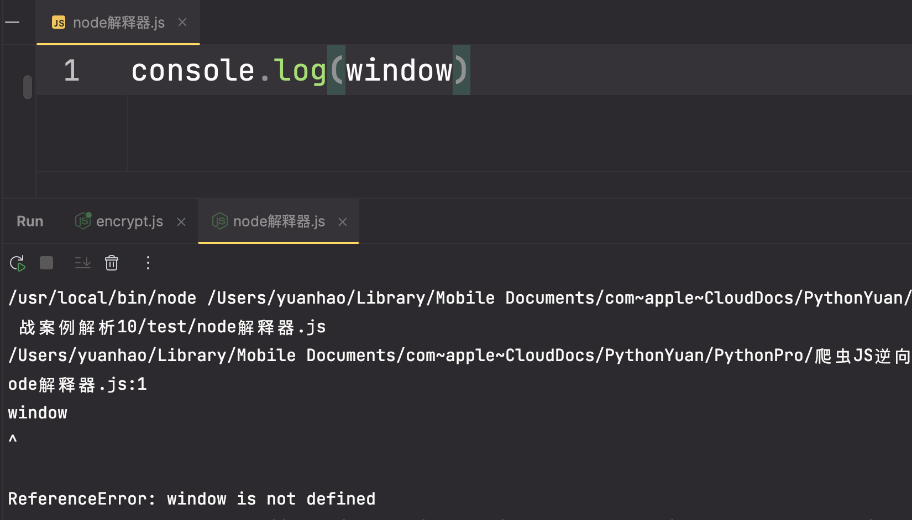Image resolution: width=912 pixels, height=520 pixels.
Task: Click the 'window' line in console output
Action: [38, 413]
